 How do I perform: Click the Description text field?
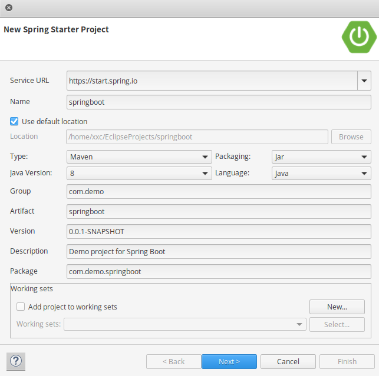tap(218, 251)
